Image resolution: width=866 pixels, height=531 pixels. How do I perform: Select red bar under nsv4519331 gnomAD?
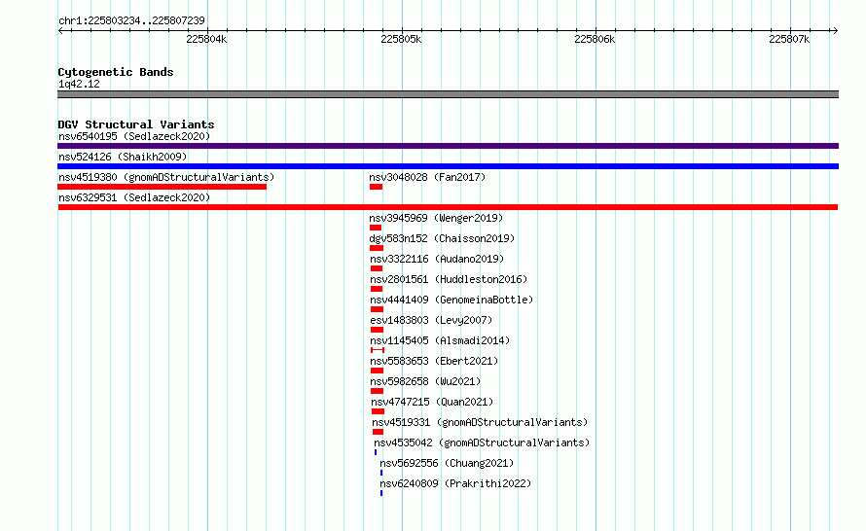click(378, 432)
